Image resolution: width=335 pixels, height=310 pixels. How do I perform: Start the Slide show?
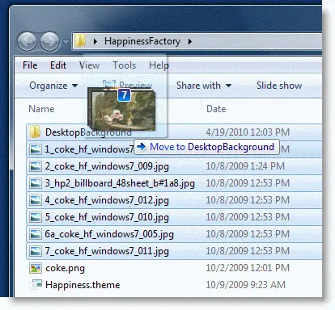point(279,86)
